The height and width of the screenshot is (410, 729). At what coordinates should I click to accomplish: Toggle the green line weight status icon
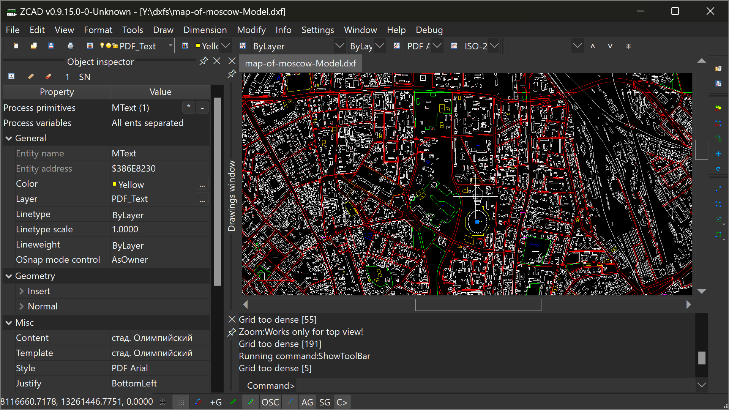(x=233, y=402)
